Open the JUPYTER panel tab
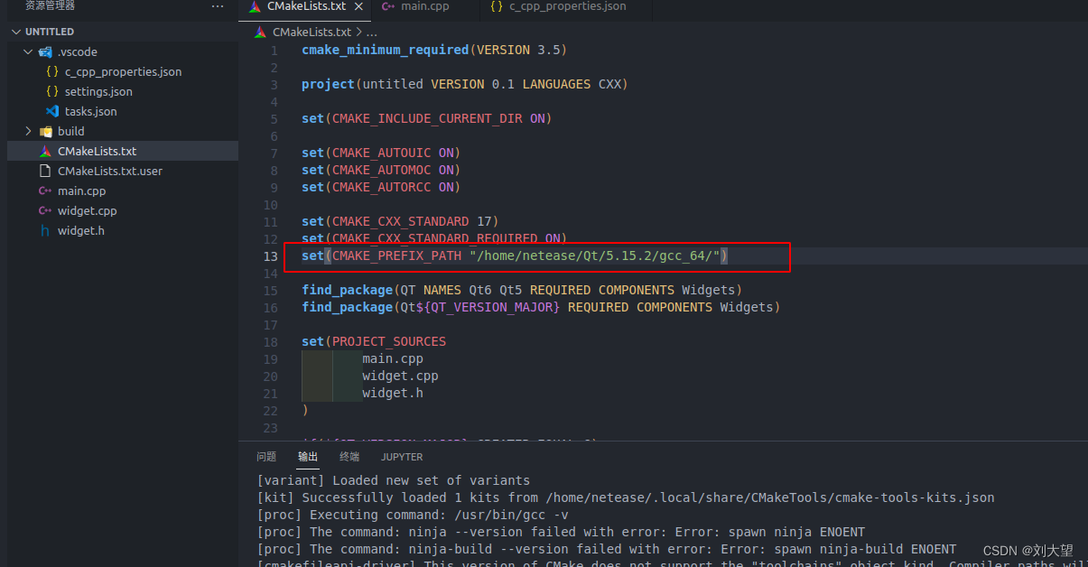The image size is (1088, 567). coord(401,456)
